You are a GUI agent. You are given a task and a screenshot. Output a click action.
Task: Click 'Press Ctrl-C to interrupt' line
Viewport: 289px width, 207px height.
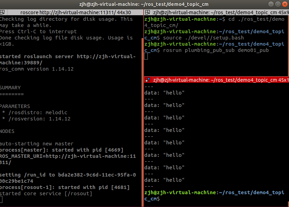point(38,31)
